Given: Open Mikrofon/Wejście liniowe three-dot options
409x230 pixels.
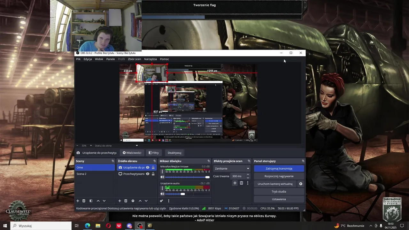Looking at the screenshot, I should pos(162,172).
